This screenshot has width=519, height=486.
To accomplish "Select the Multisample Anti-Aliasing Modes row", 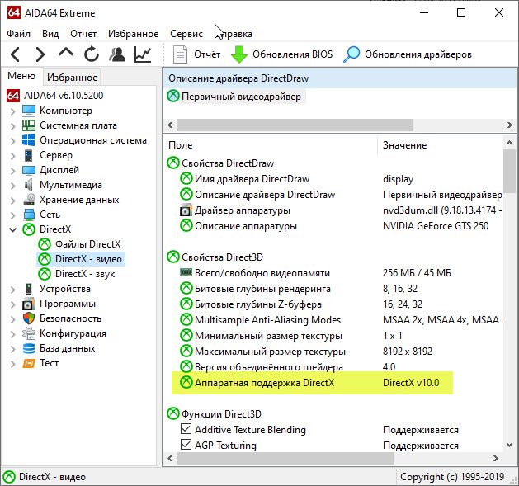I will (x=341, y=320).
